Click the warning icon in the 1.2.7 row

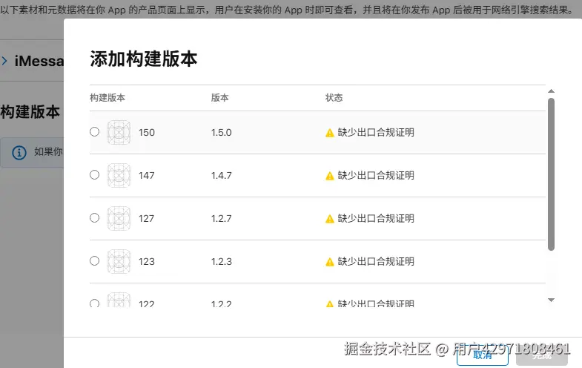(330, 219)
